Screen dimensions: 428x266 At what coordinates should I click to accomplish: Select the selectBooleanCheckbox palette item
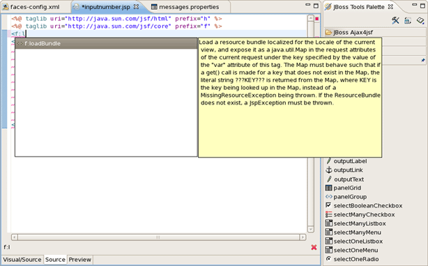364,205
